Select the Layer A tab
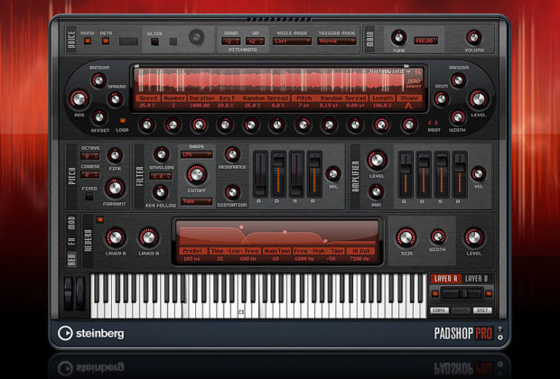 click(445, 279)
